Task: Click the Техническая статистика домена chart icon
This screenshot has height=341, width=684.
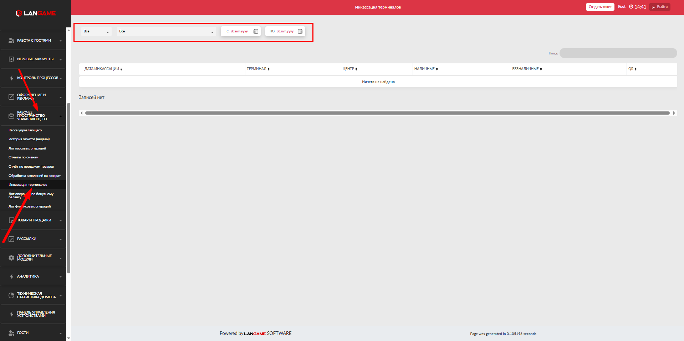Action: [11, 295]
